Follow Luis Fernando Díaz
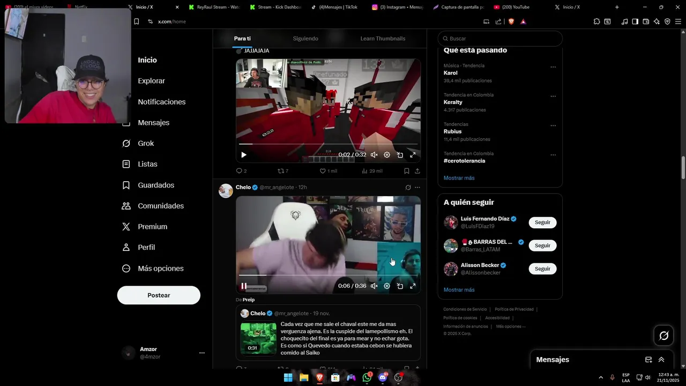The height and width of the screenshot is (386, 686). click(542, 222)
